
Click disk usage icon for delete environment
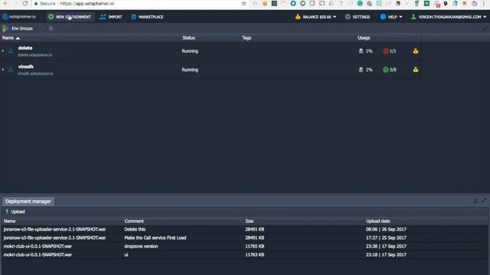pos(361,51)
